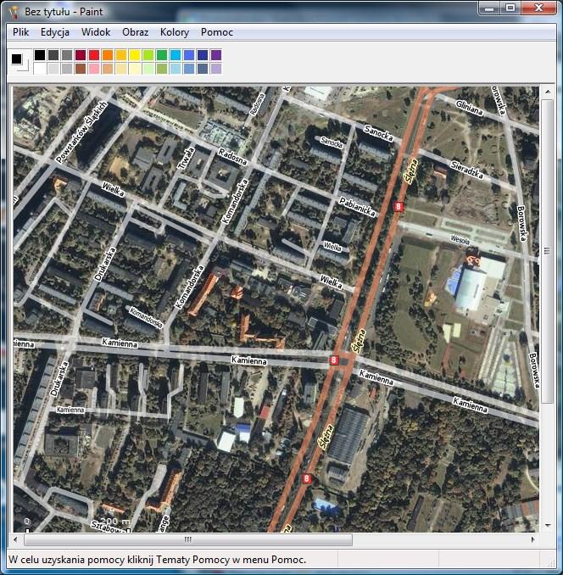
Task: Choose the bright yellow palette swatch
Action: pyautogui.click(x=135, y=55)
